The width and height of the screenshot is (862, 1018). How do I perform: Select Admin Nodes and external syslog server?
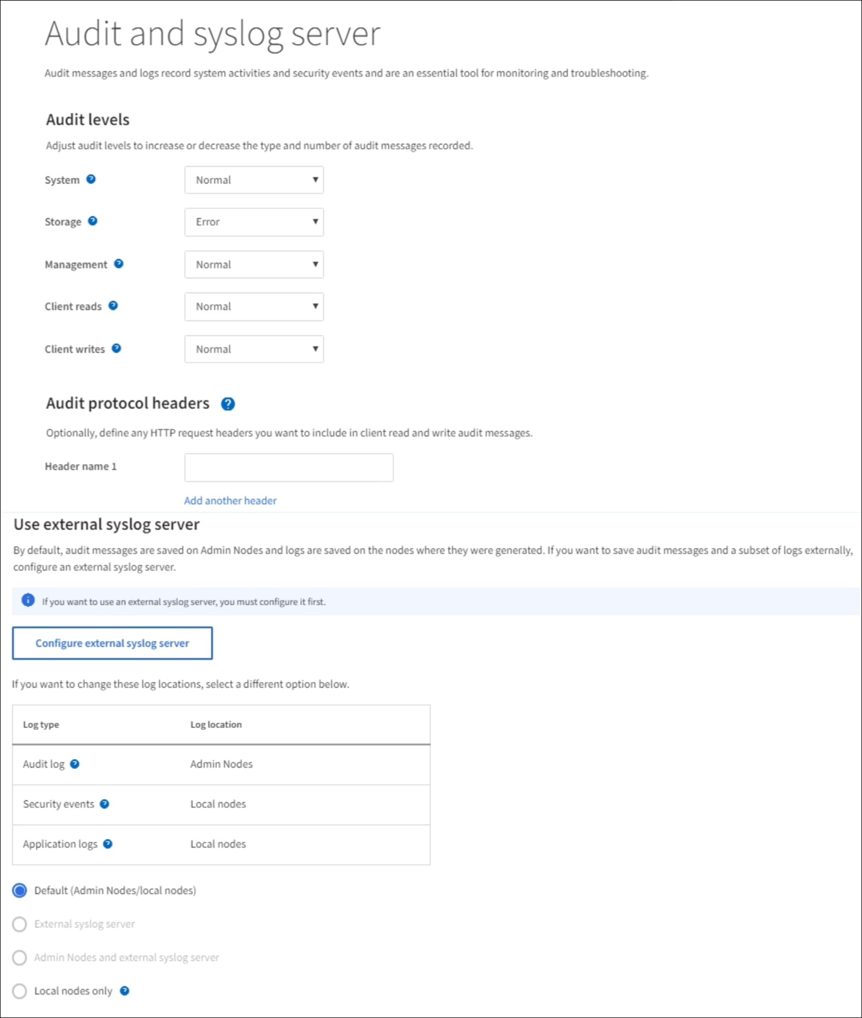(20, 957)
